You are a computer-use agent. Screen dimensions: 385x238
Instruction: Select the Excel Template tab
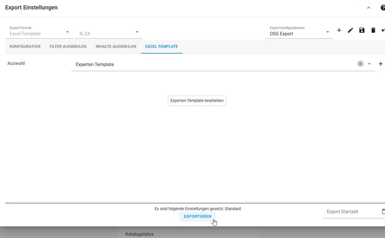pyautogui.click(x=161, y=47)
